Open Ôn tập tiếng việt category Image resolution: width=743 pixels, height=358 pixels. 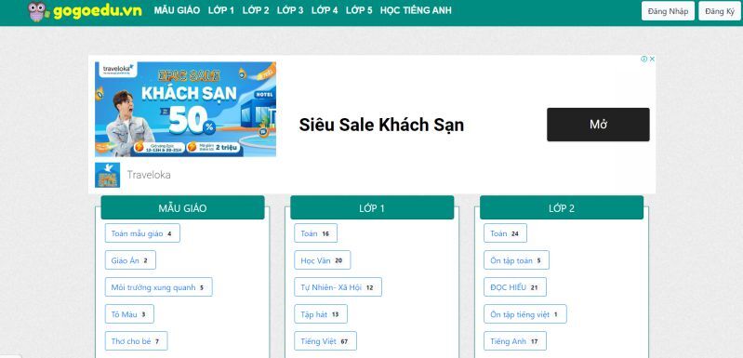[525, 314]
